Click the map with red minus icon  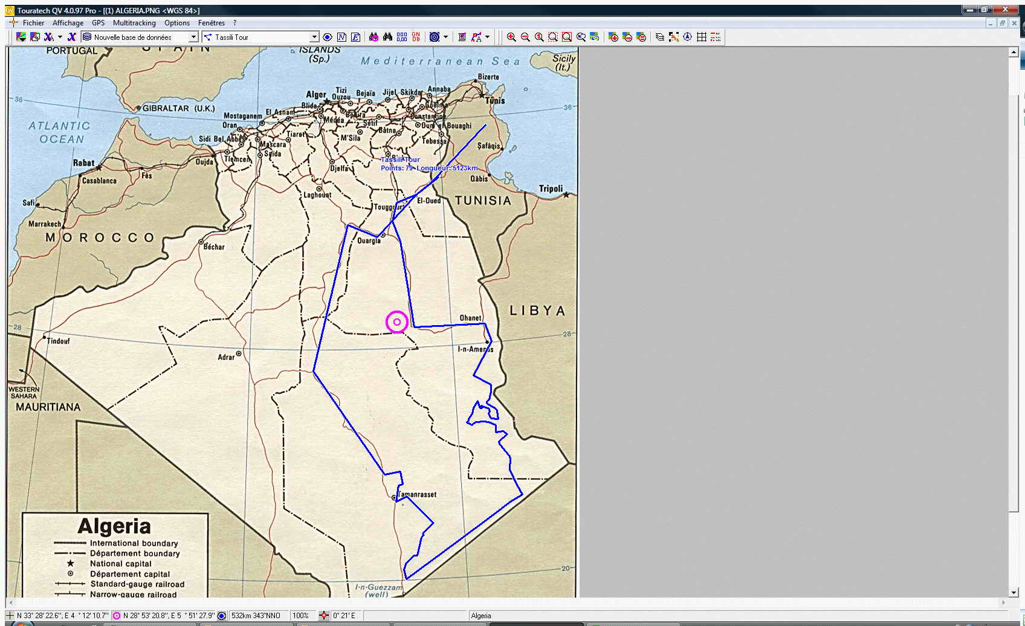click(x=627, y=37)
